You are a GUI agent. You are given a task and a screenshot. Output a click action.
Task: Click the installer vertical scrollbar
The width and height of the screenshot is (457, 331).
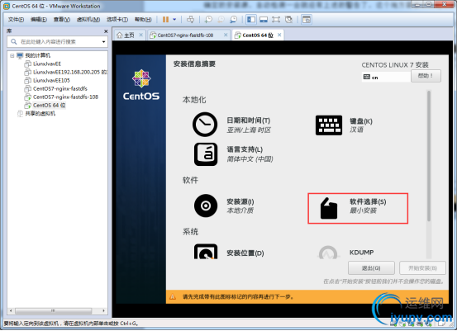click(x=428, y=156)
